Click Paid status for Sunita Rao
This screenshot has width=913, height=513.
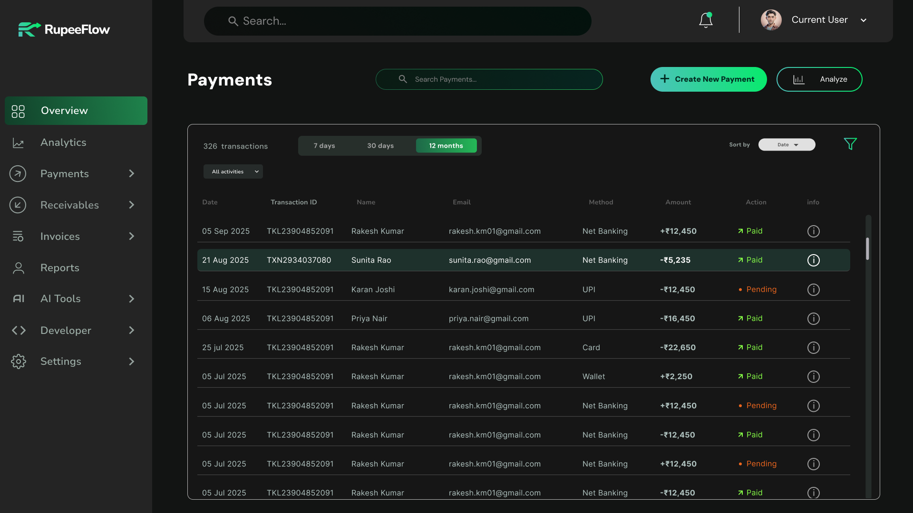pos(750,260)
